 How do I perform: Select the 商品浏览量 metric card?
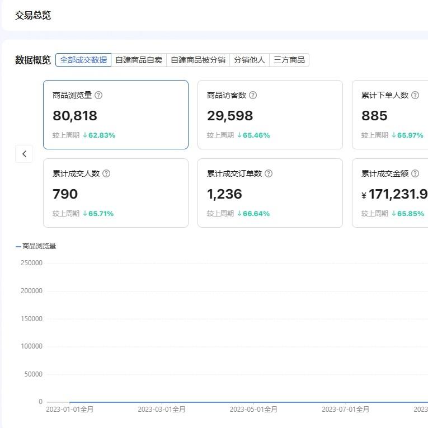point(115,115)
